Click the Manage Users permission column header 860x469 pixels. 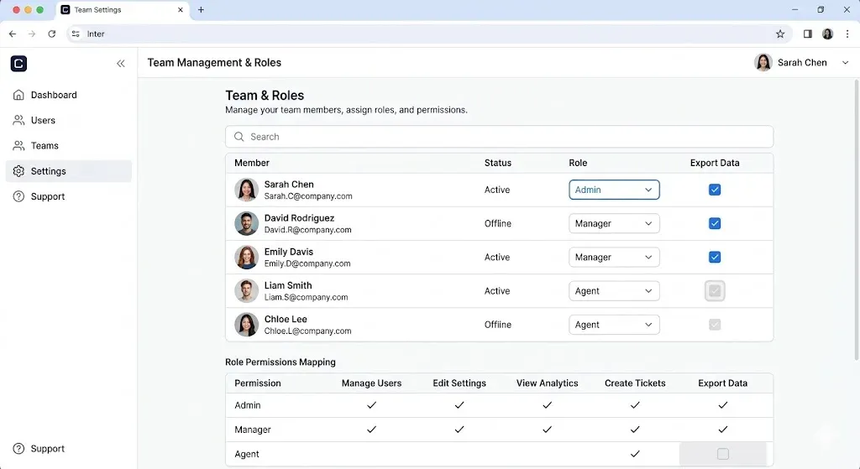pos(371,383)
